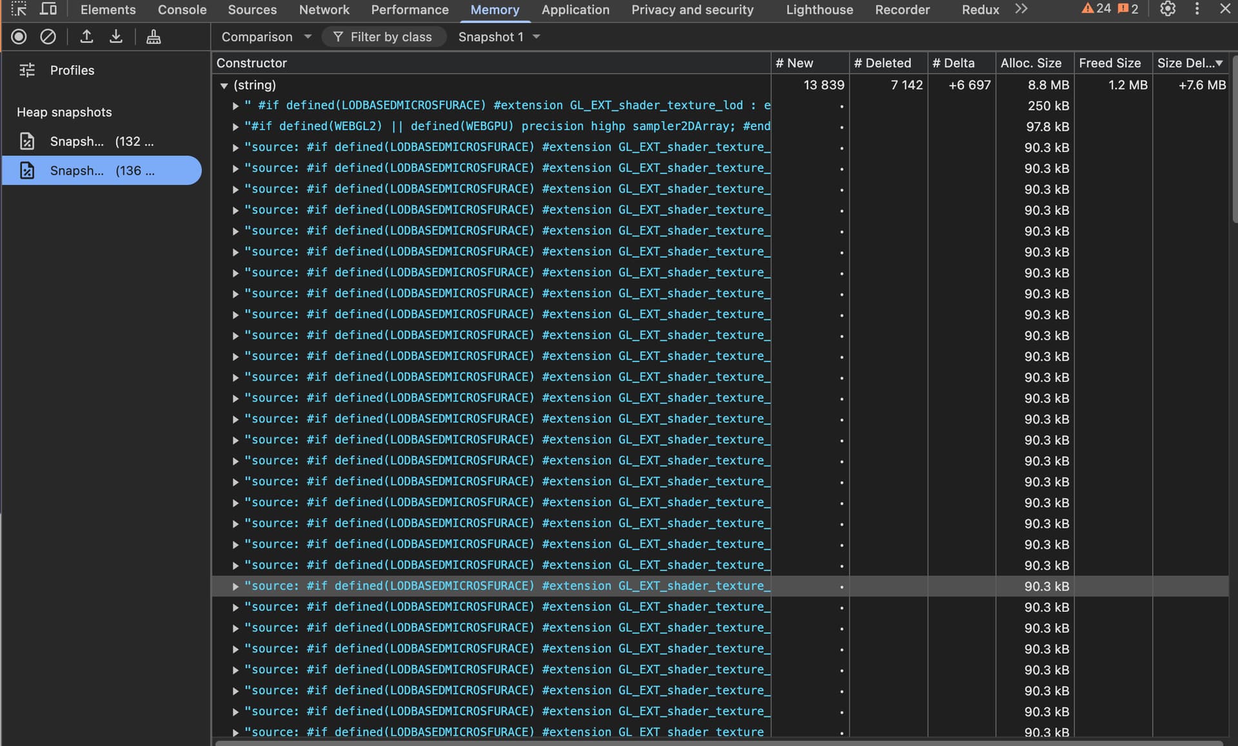
Task: Click the load profile upload icon
Action: [86, 37]
